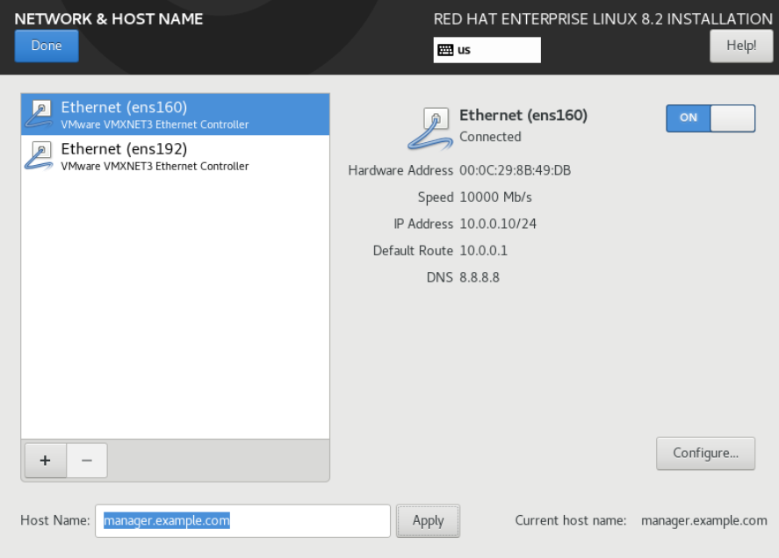Click the Speed value 10000 Mb/s
Image resolution: width=779 pixels, height=558 pixels.
[496, 197]
